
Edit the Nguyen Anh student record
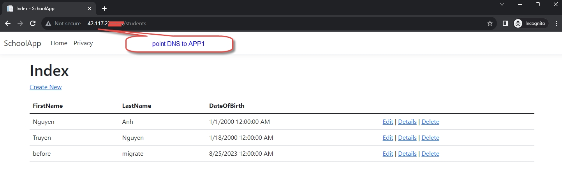(x=388, y=122)
